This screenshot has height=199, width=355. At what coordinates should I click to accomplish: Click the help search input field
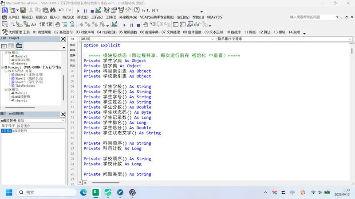click(312, 17)
